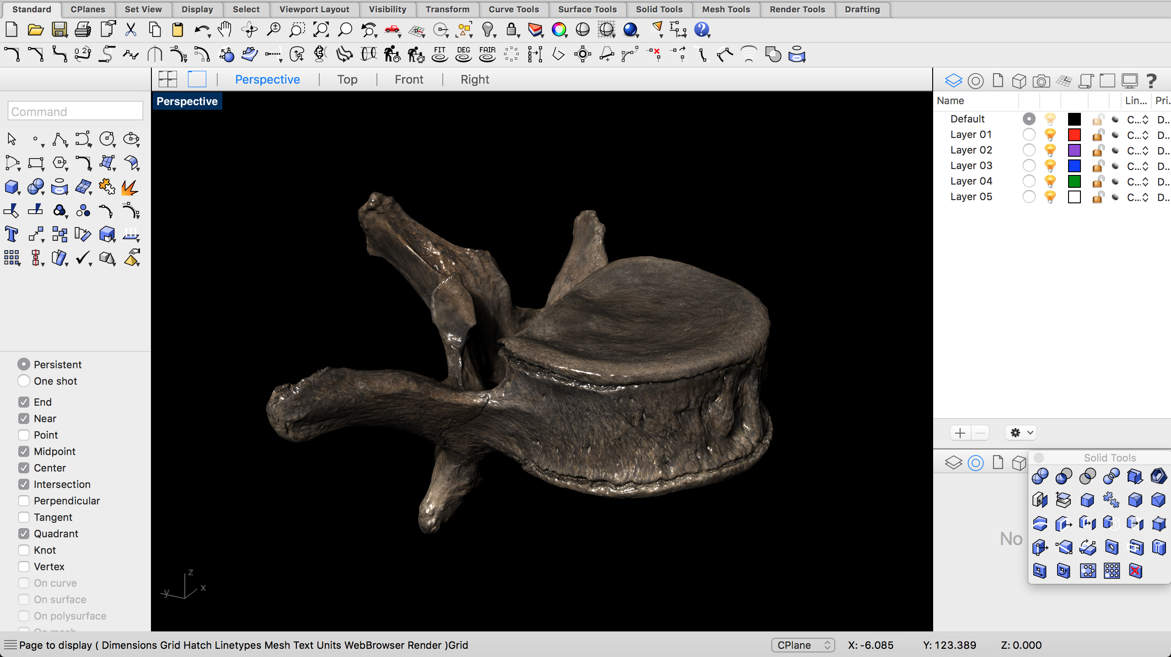Viewport: 1171px width, 657px height.
Task: Open the camera icon in right panel
Action: (1041, 81)
